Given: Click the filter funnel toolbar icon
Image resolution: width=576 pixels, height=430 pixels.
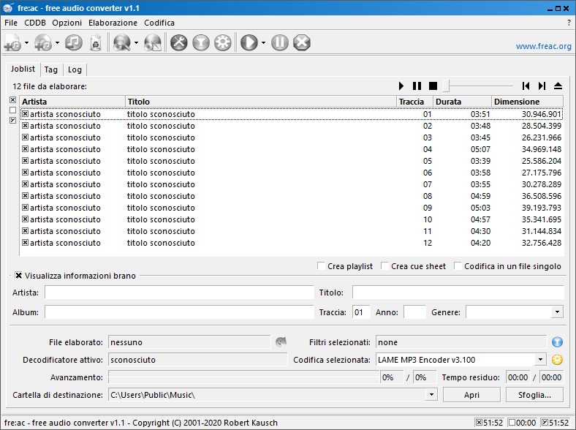Looking at the screenshot, I should pos(201,43).
